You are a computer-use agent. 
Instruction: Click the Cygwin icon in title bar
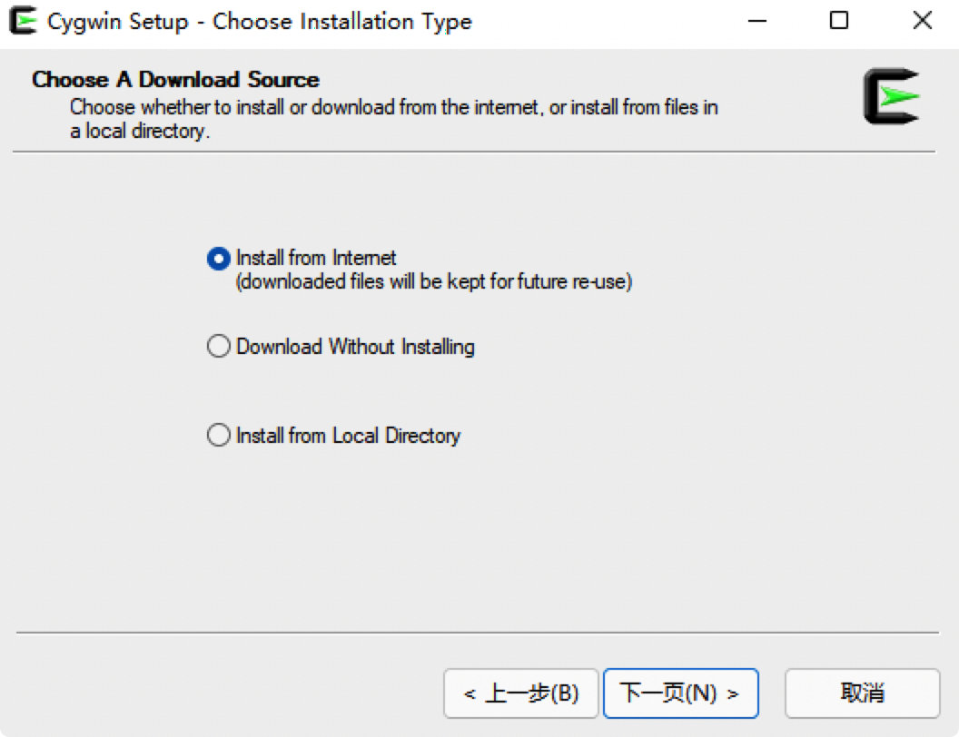(22, 21)
